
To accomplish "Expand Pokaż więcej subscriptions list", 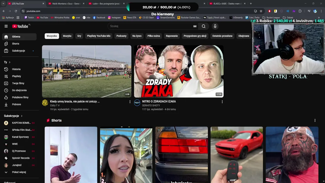I will coord(19,172).
